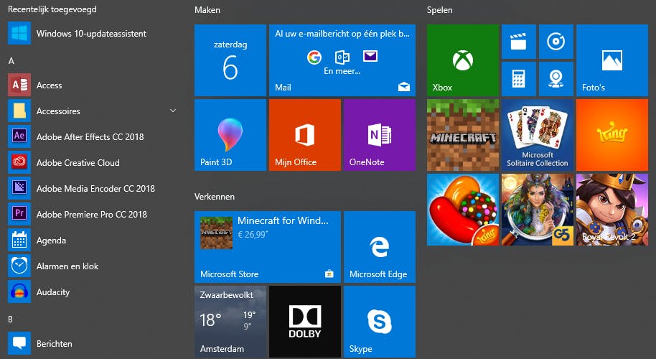Screen dimensions: 656x359
Task: Launch the Paint 3D tile
Action: tap(230, 135)
